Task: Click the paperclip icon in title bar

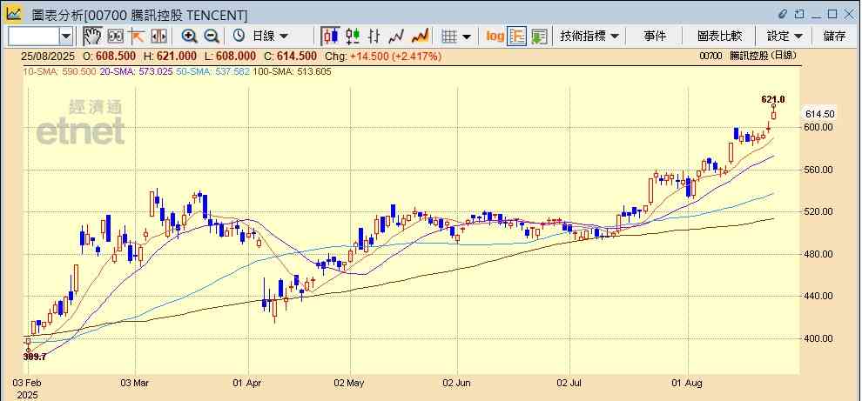Action: (784, 14)
